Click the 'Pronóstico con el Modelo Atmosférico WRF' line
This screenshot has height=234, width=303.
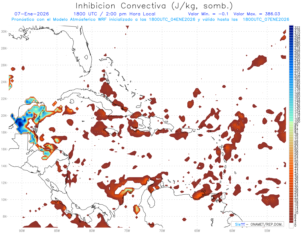tap(150, 19)
